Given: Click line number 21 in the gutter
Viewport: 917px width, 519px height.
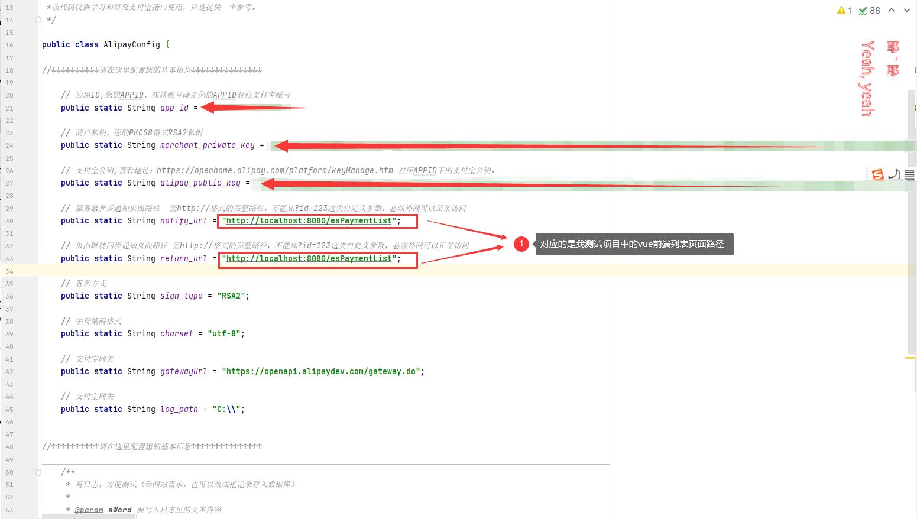Looking at the screenshot, I should [x=10, y=108].
